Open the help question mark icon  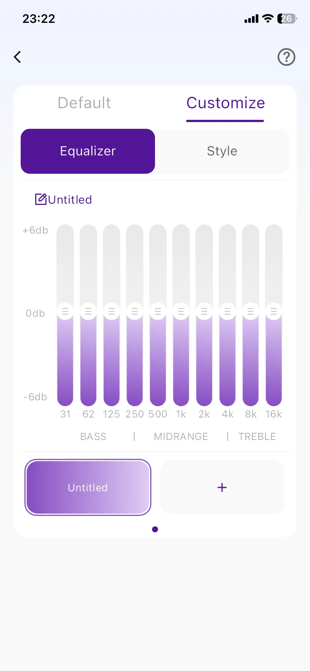286,57
